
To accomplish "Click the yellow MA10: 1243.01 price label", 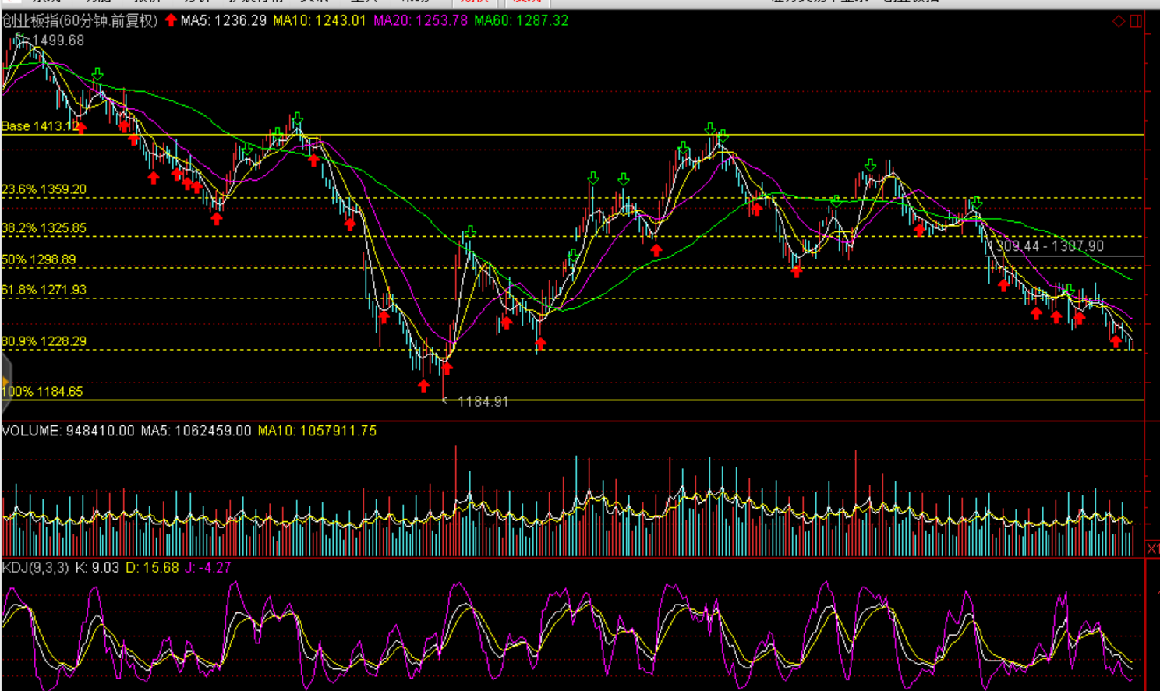I will point(319,20).
